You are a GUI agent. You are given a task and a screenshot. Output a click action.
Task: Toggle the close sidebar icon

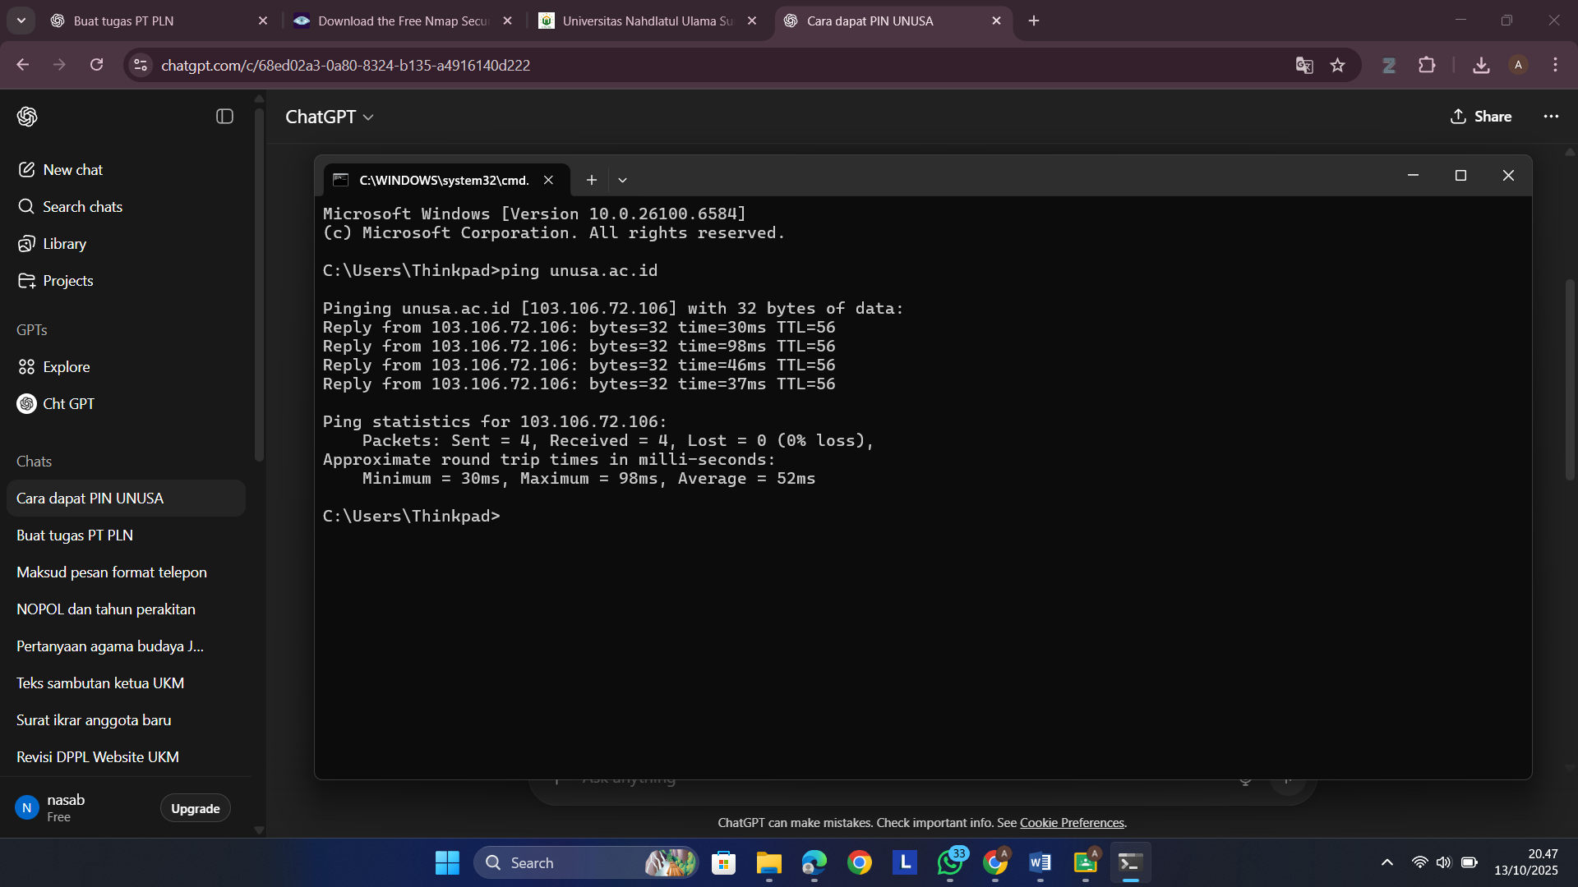(x=224, y=117)
